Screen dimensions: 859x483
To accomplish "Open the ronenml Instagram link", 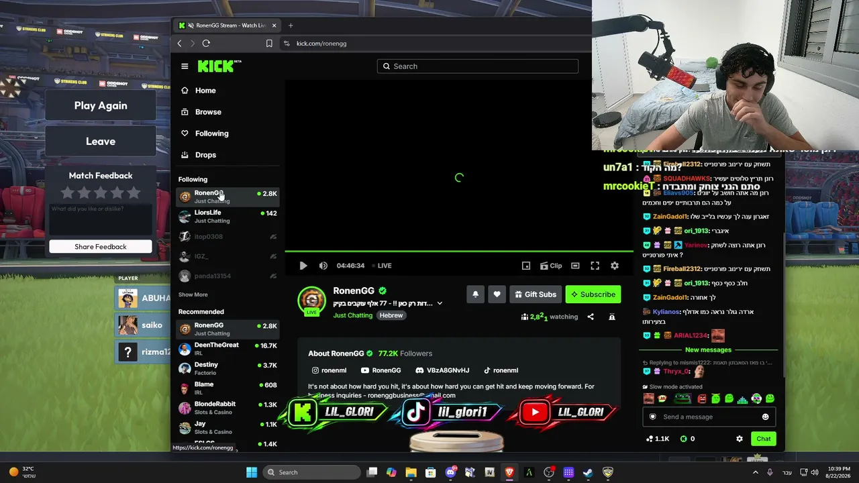I will [x=329, y=370].
